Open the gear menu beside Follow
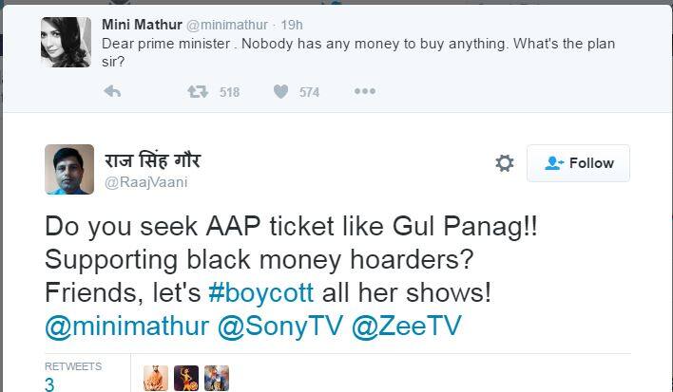Screen dimensions: 673x392 coord(505,163)
